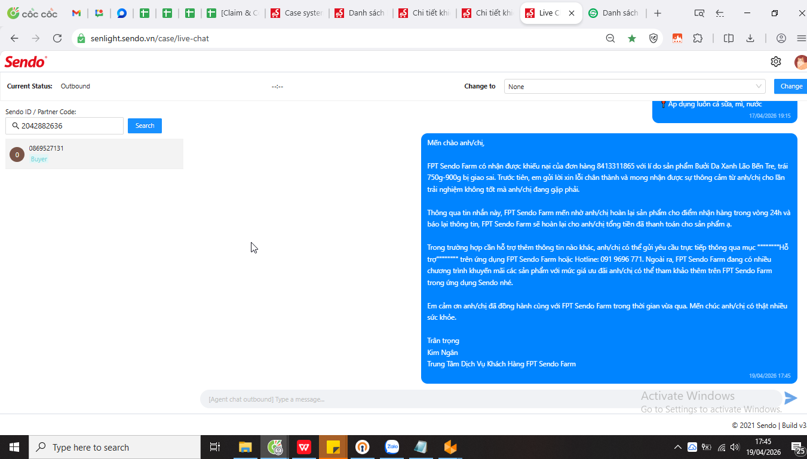The width and height of the screenshot is (807, 459).
Task: Open Sticky Notes from taskbar
Action: pos(333,447)
